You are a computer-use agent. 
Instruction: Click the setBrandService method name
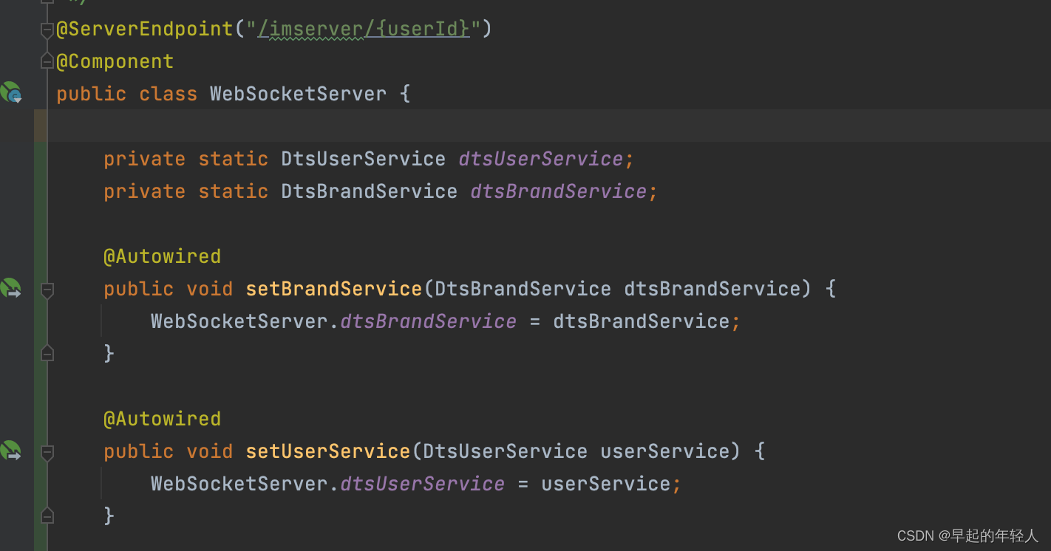tap(334, 289)
